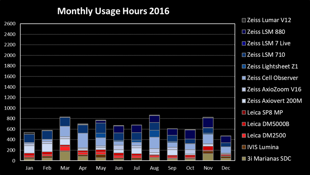This screenshot has width=310, height=175.
Task: Select the tan bottom segment of the March bar
Action: click(x=65, y=156)
